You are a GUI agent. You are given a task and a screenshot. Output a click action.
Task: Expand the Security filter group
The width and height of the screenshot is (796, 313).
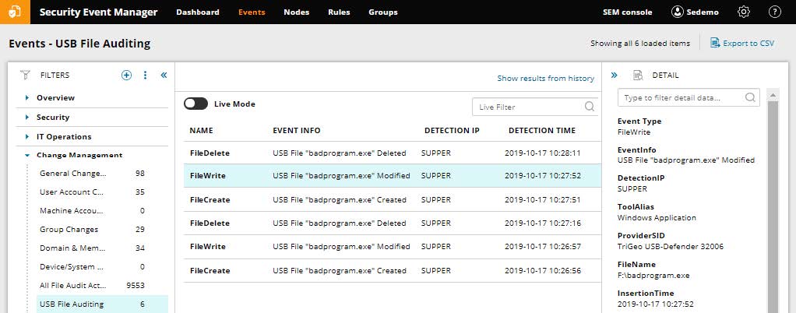[27, 118]
